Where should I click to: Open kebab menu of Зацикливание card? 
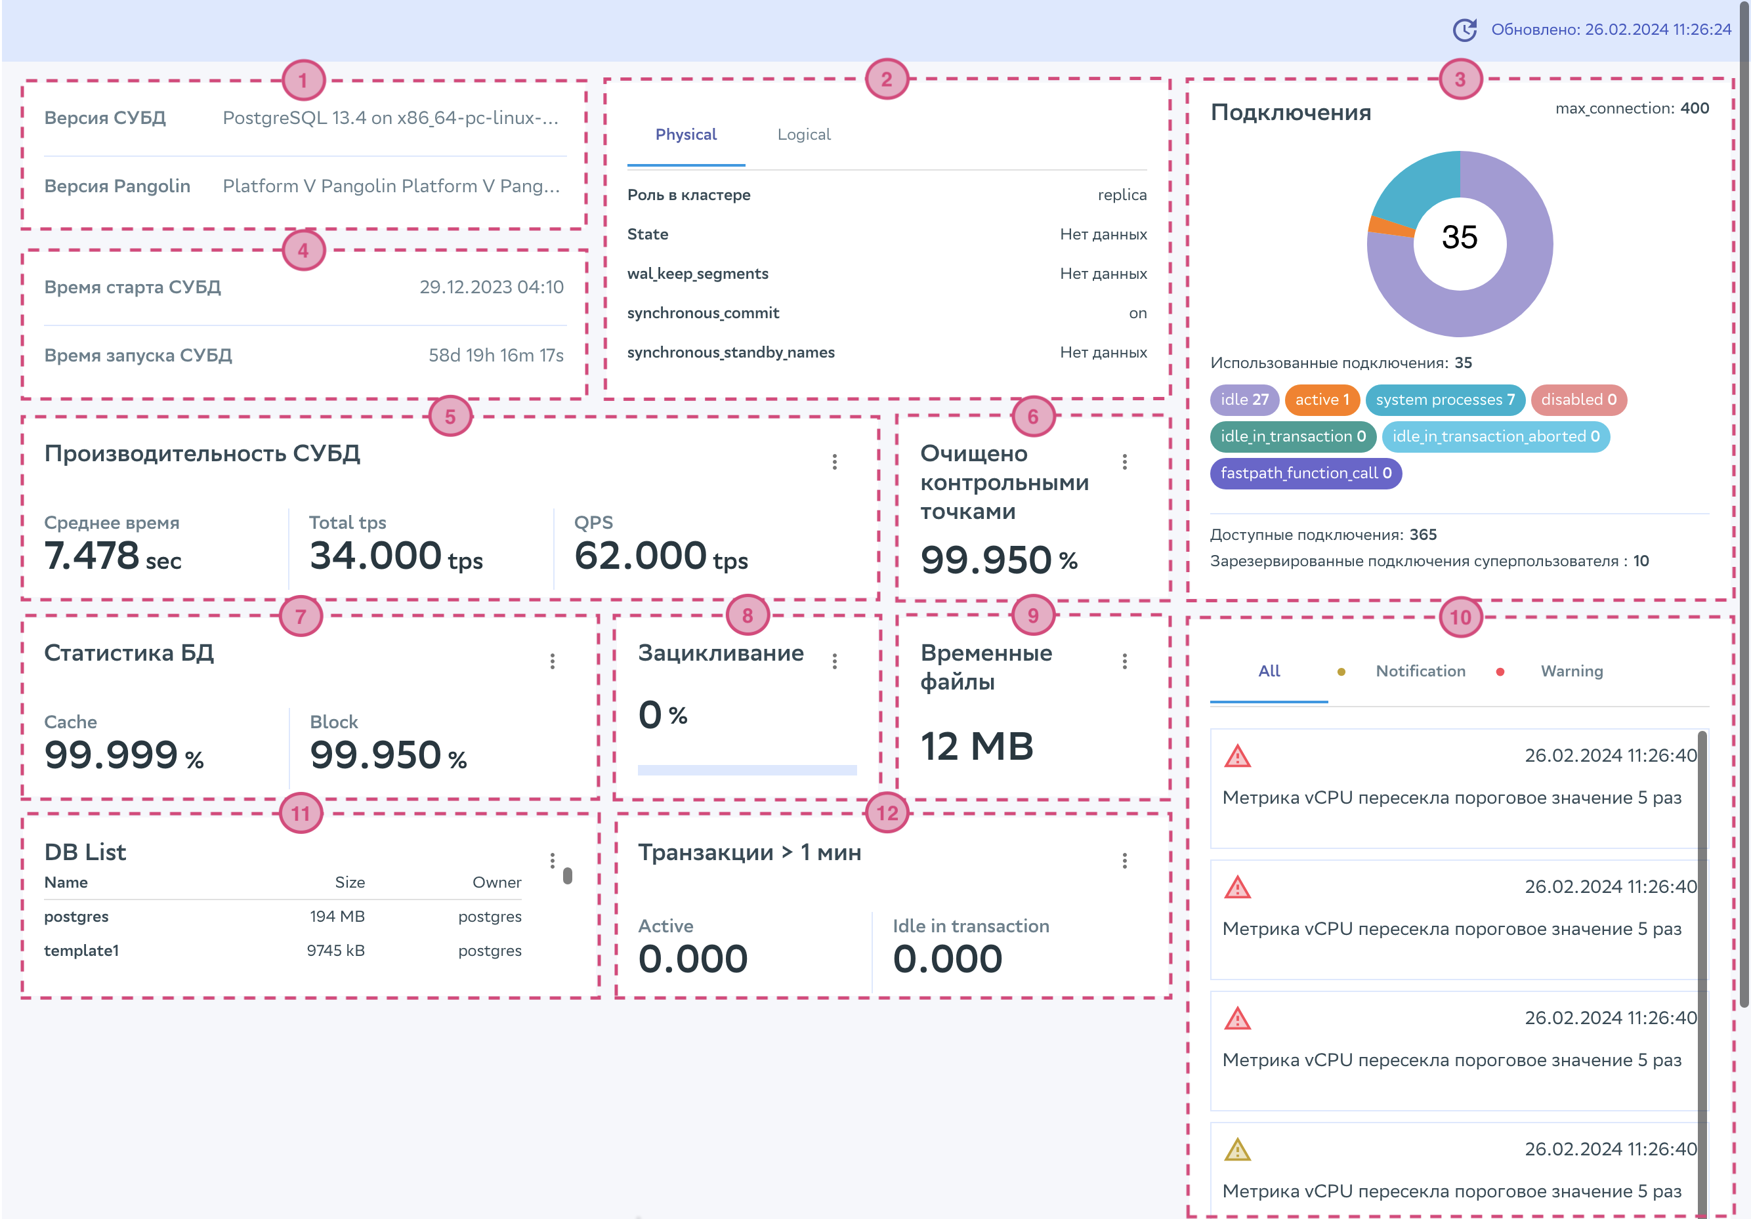coord(834,661)
